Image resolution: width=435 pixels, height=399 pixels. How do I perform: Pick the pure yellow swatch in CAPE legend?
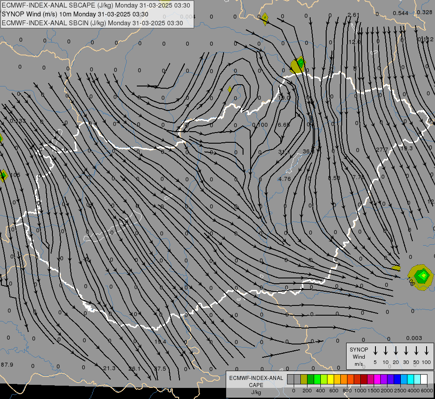coord(331,379)
